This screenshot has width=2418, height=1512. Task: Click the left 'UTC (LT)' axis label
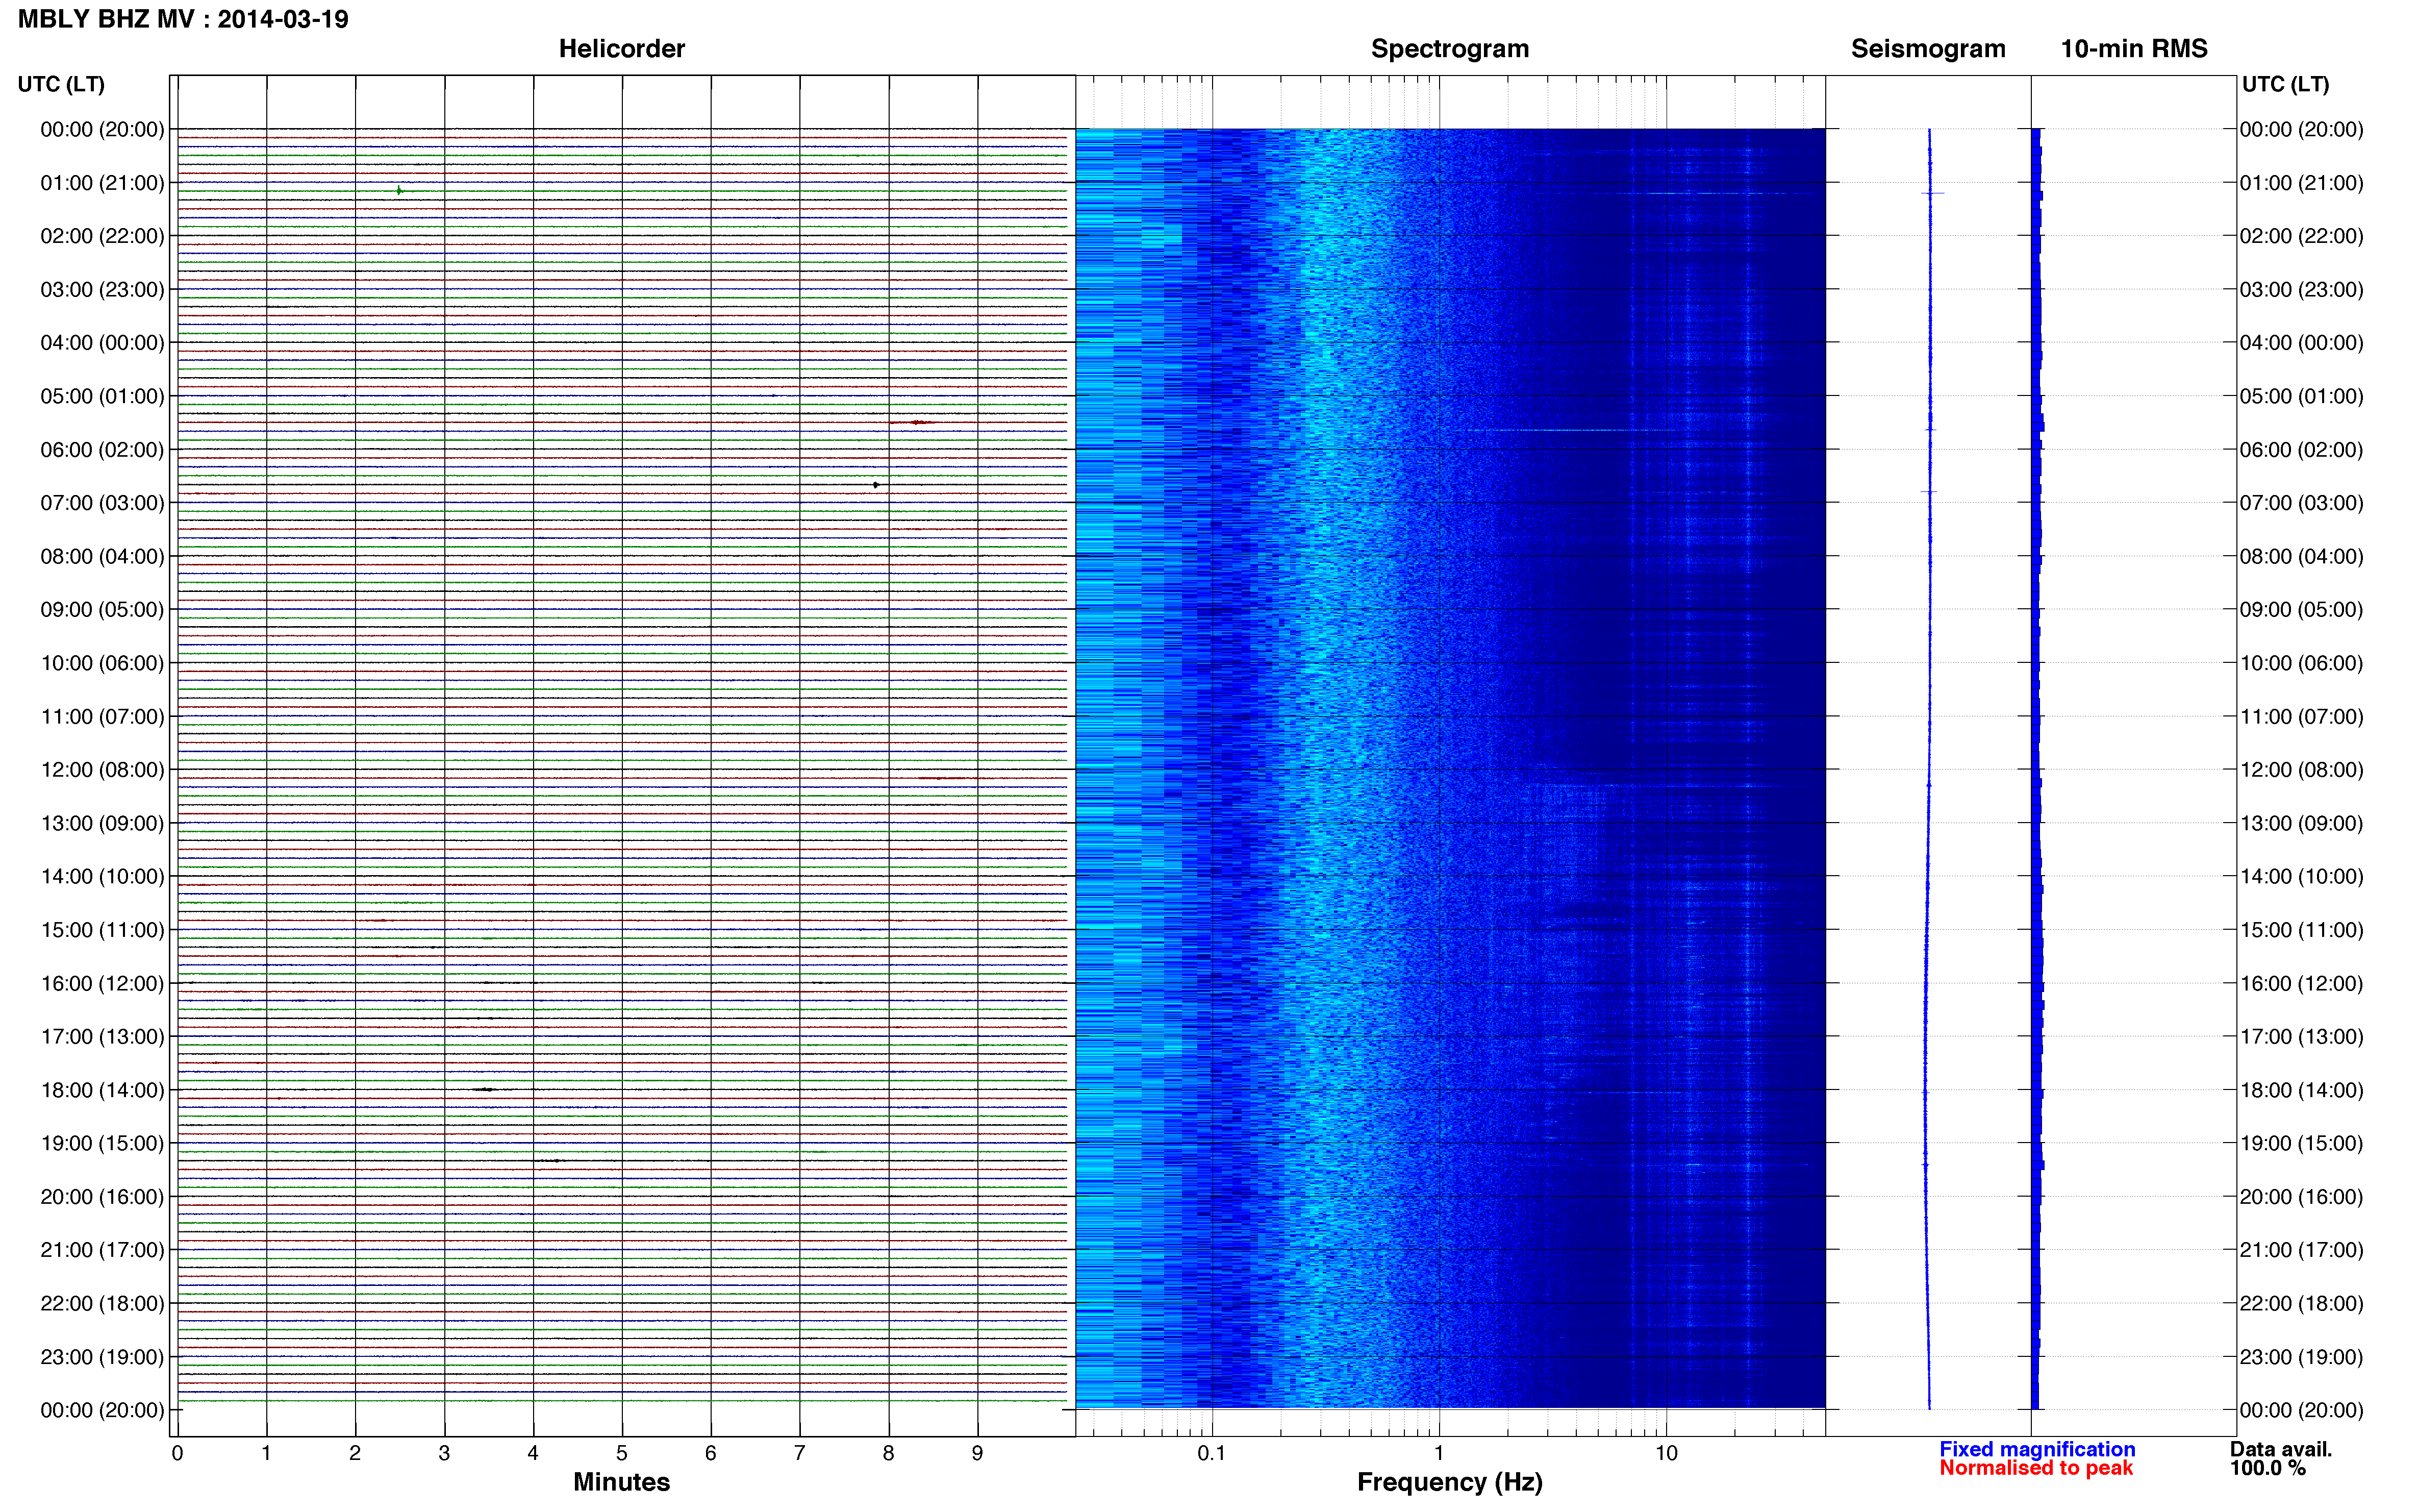[61, 84]
